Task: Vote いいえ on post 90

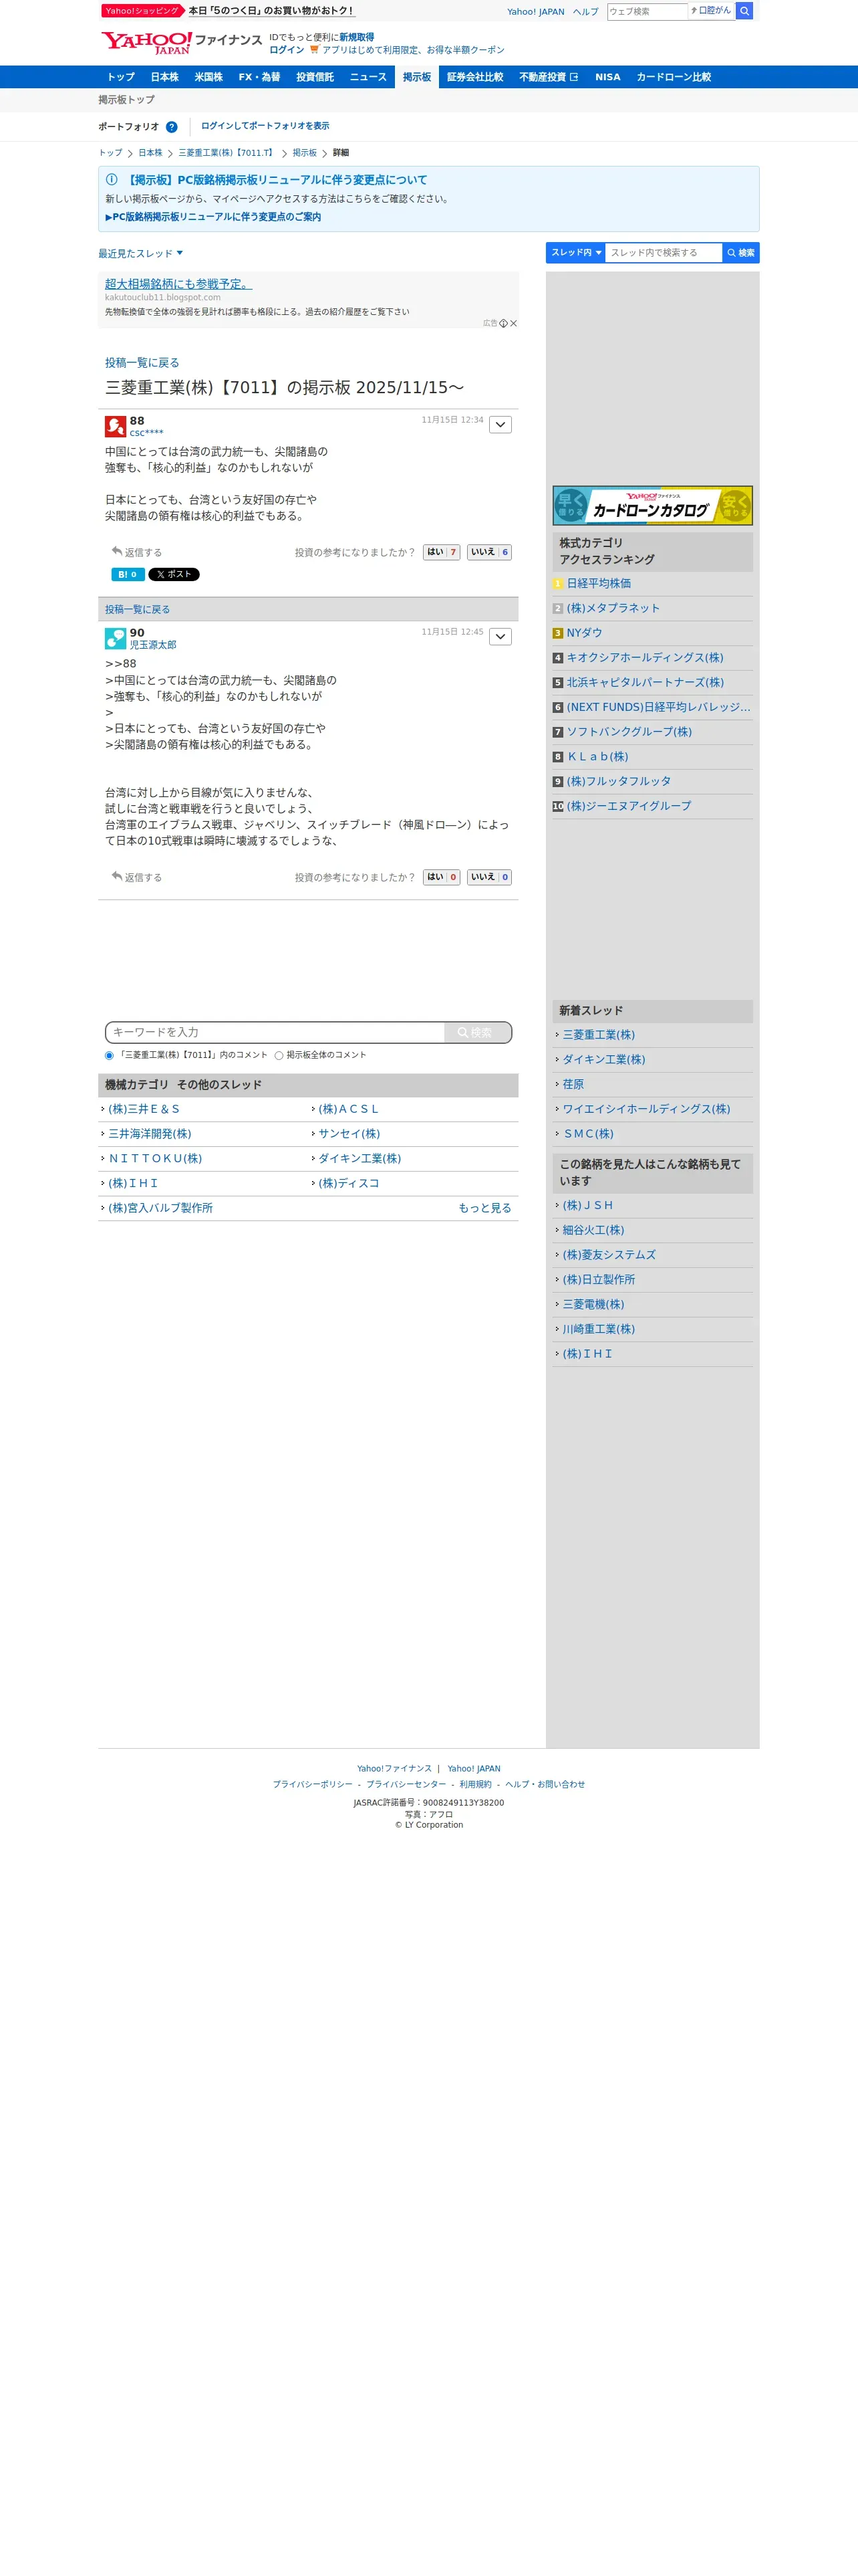Action: click(x=489, y=877)
